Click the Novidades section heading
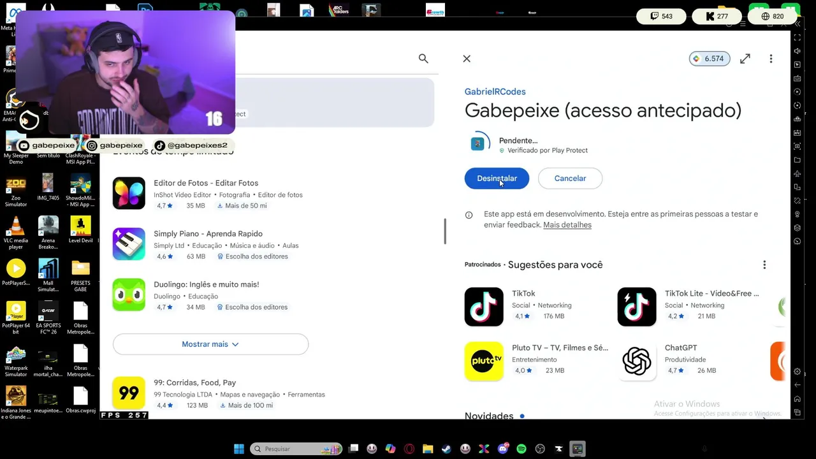The width and height of the screenshot is (816, 459). [489, 416]
